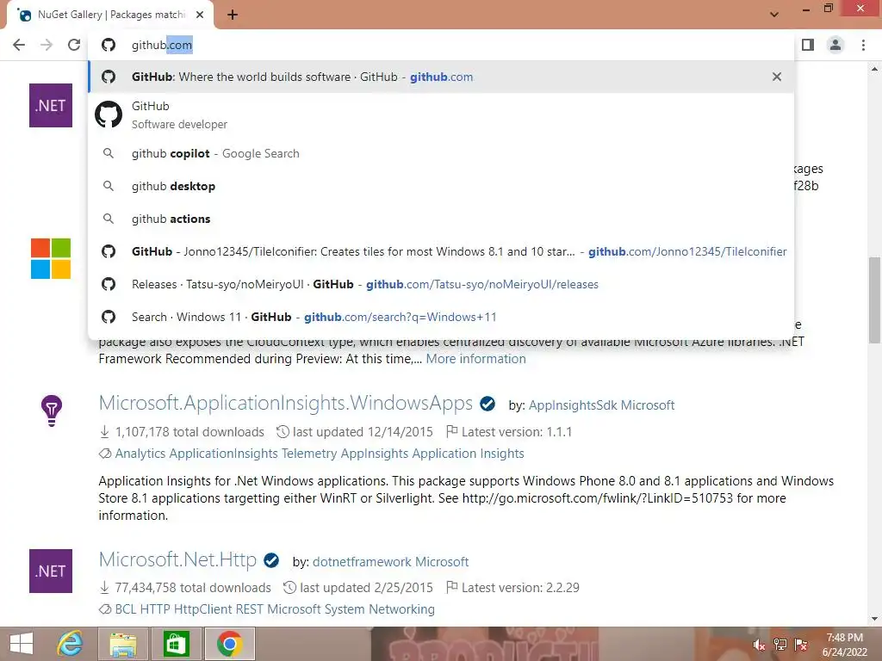Open the 'More information' link
This screenshot has width=882, height=661.
click(x=475, y=359)
